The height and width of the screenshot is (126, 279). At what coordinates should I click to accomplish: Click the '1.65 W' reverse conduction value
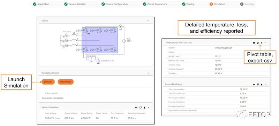[x=243, y=106]
